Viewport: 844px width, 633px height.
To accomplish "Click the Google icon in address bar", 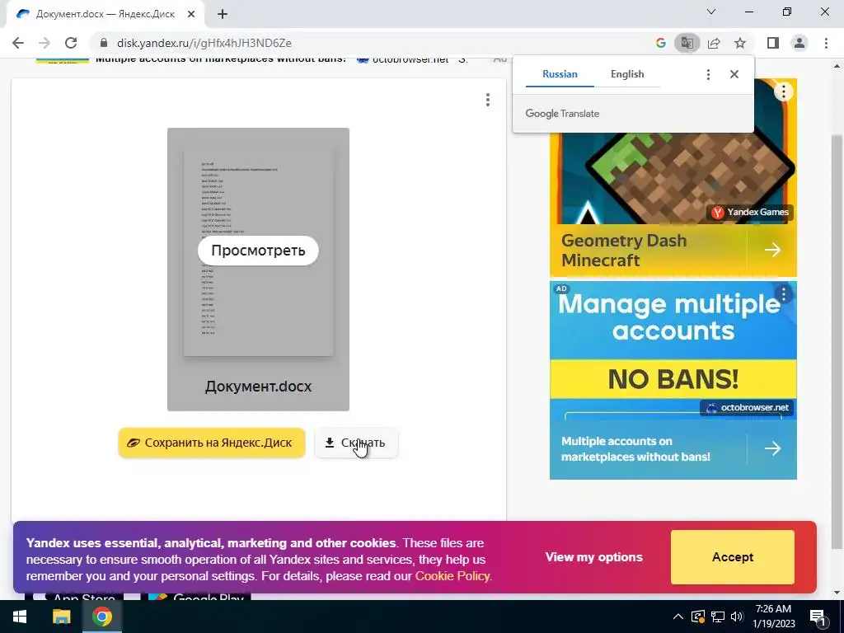I will 661,43.
